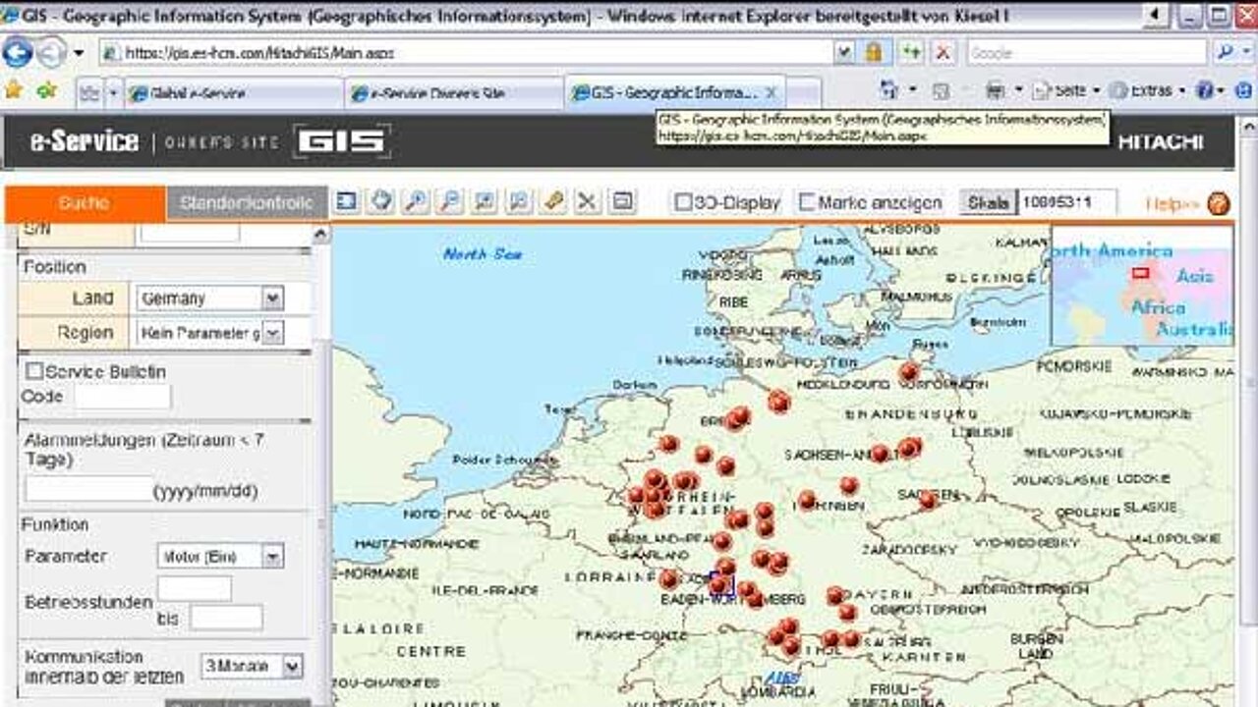
Task: Click the measure ruler tool
Action: pyautogui.click(x=553, y=202)
